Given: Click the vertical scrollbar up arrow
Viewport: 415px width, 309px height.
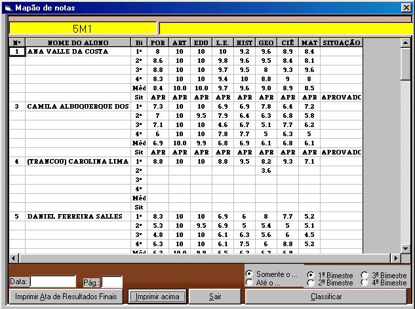Looking at the screenshot, I should tap(406, 43).
